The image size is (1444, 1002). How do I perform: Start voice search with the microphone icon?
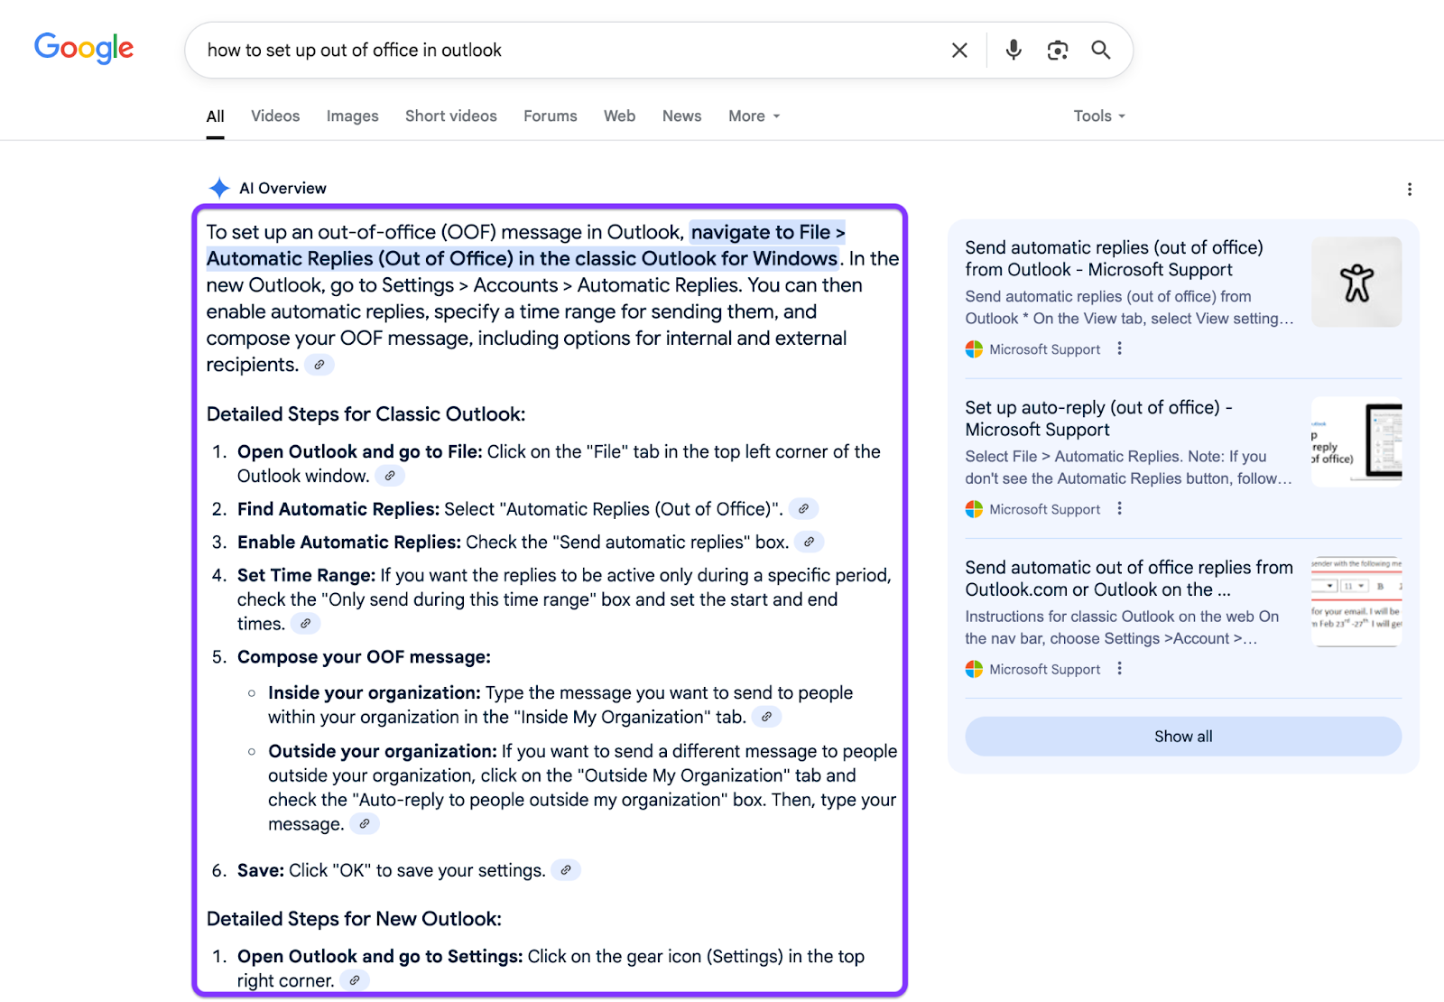click(1014, 51)
